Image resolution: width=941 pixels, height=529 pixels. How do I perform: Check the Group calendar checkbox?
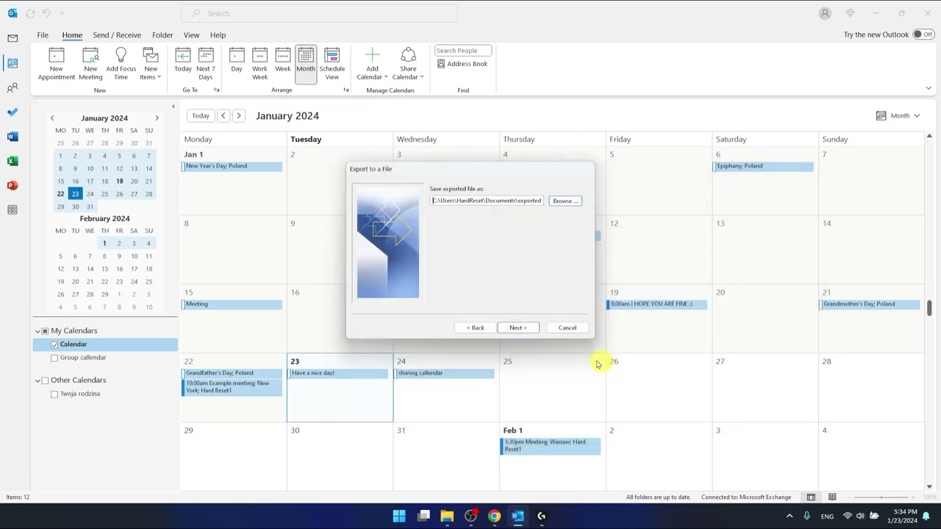pyautogui.click(x=54, y=358)
